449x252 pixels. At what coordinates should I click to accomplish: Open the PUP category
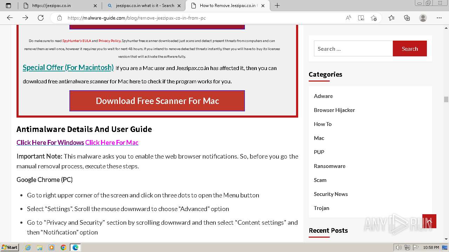[319, 152]
